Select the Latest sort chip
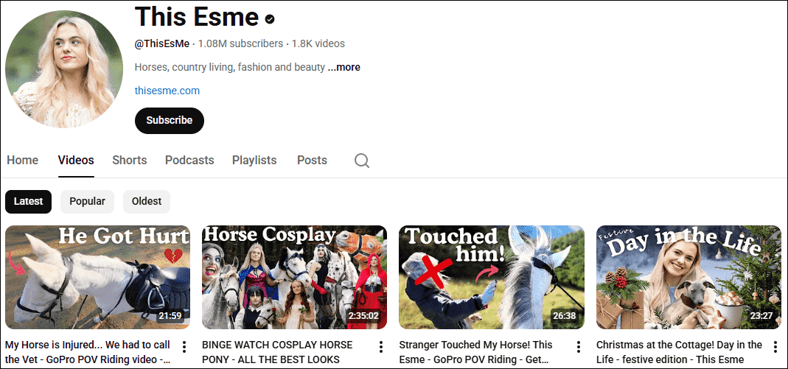The height and width of the screenshot is (369, 788). (28, 201)
